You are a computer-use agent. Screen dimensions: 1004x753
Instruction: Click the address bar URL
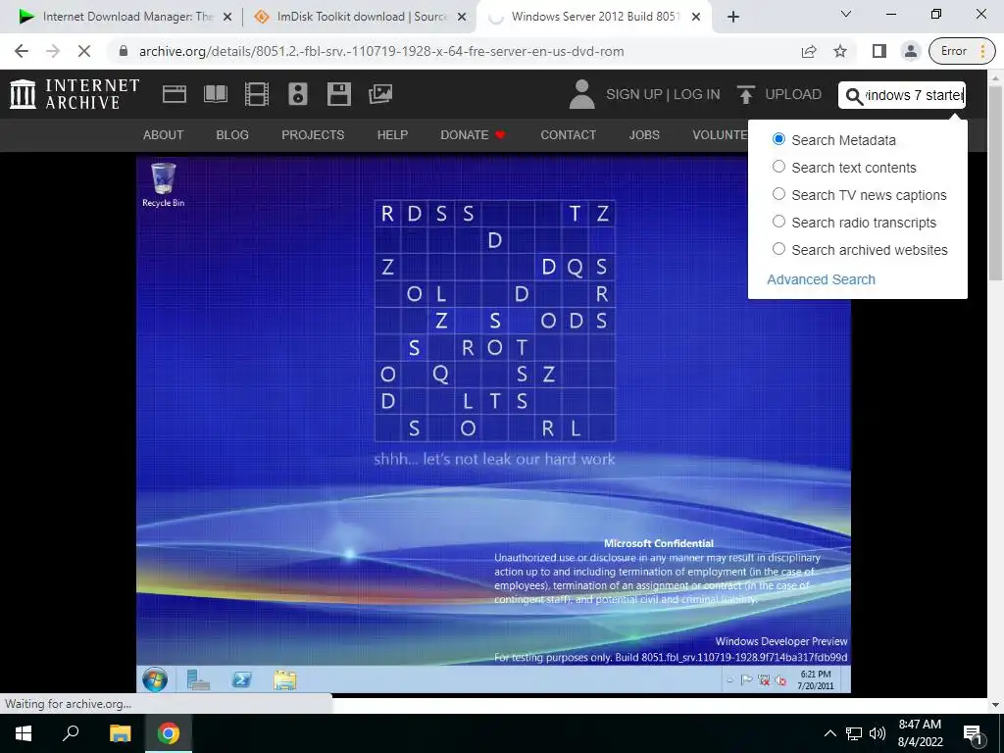point(381,51)
